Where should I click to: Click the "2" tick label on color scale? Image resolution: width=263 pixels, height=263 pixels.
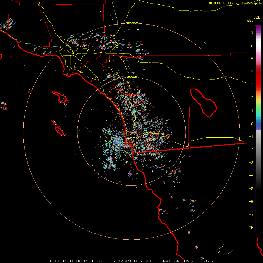[x=252, y=98]
